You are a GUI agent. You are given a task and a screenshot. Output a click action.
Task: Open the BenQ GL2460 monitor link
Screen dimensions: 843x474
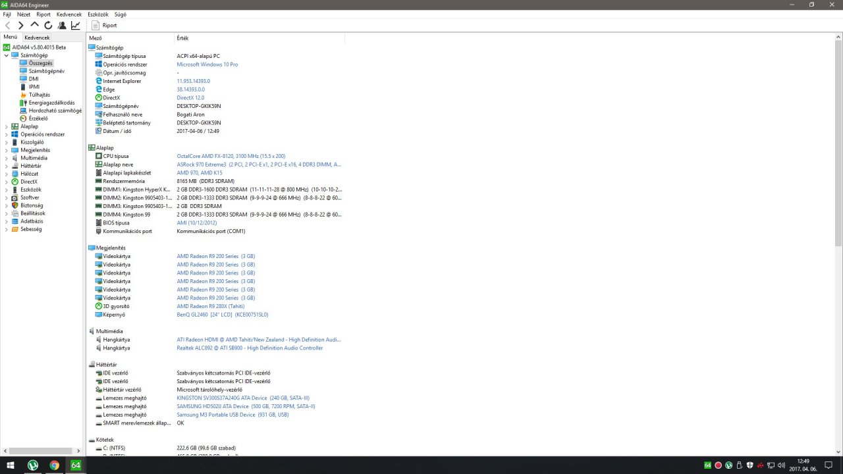[x=223, y=315]
